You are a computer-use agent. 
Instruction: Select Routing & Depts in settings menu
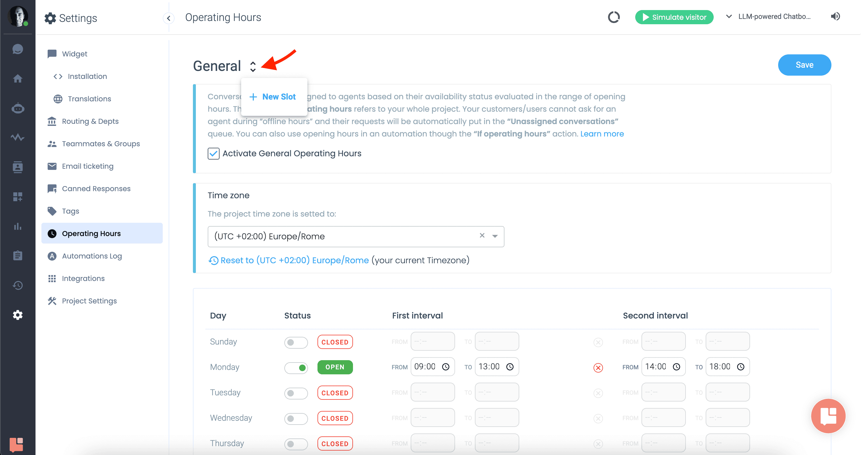point(90,121)
